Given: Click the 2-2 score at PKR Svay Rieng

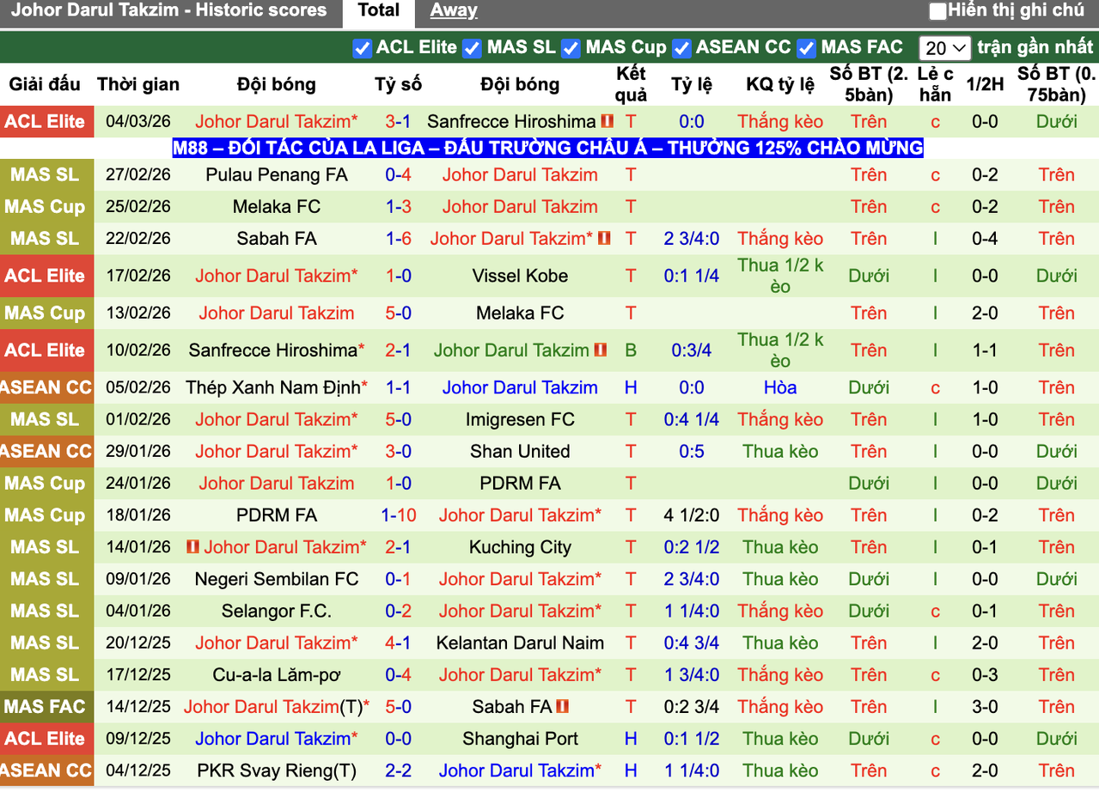Looking at the screenshot, I should (398, 770).
